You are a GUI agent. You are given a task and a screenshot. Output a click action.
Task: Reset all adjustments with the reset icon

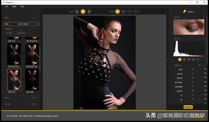(200, 65)
